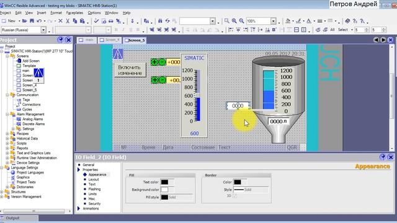Open border Style Solid dropdown
The height and width of the screenshot is (223, 397).
(x=251, y=190)
